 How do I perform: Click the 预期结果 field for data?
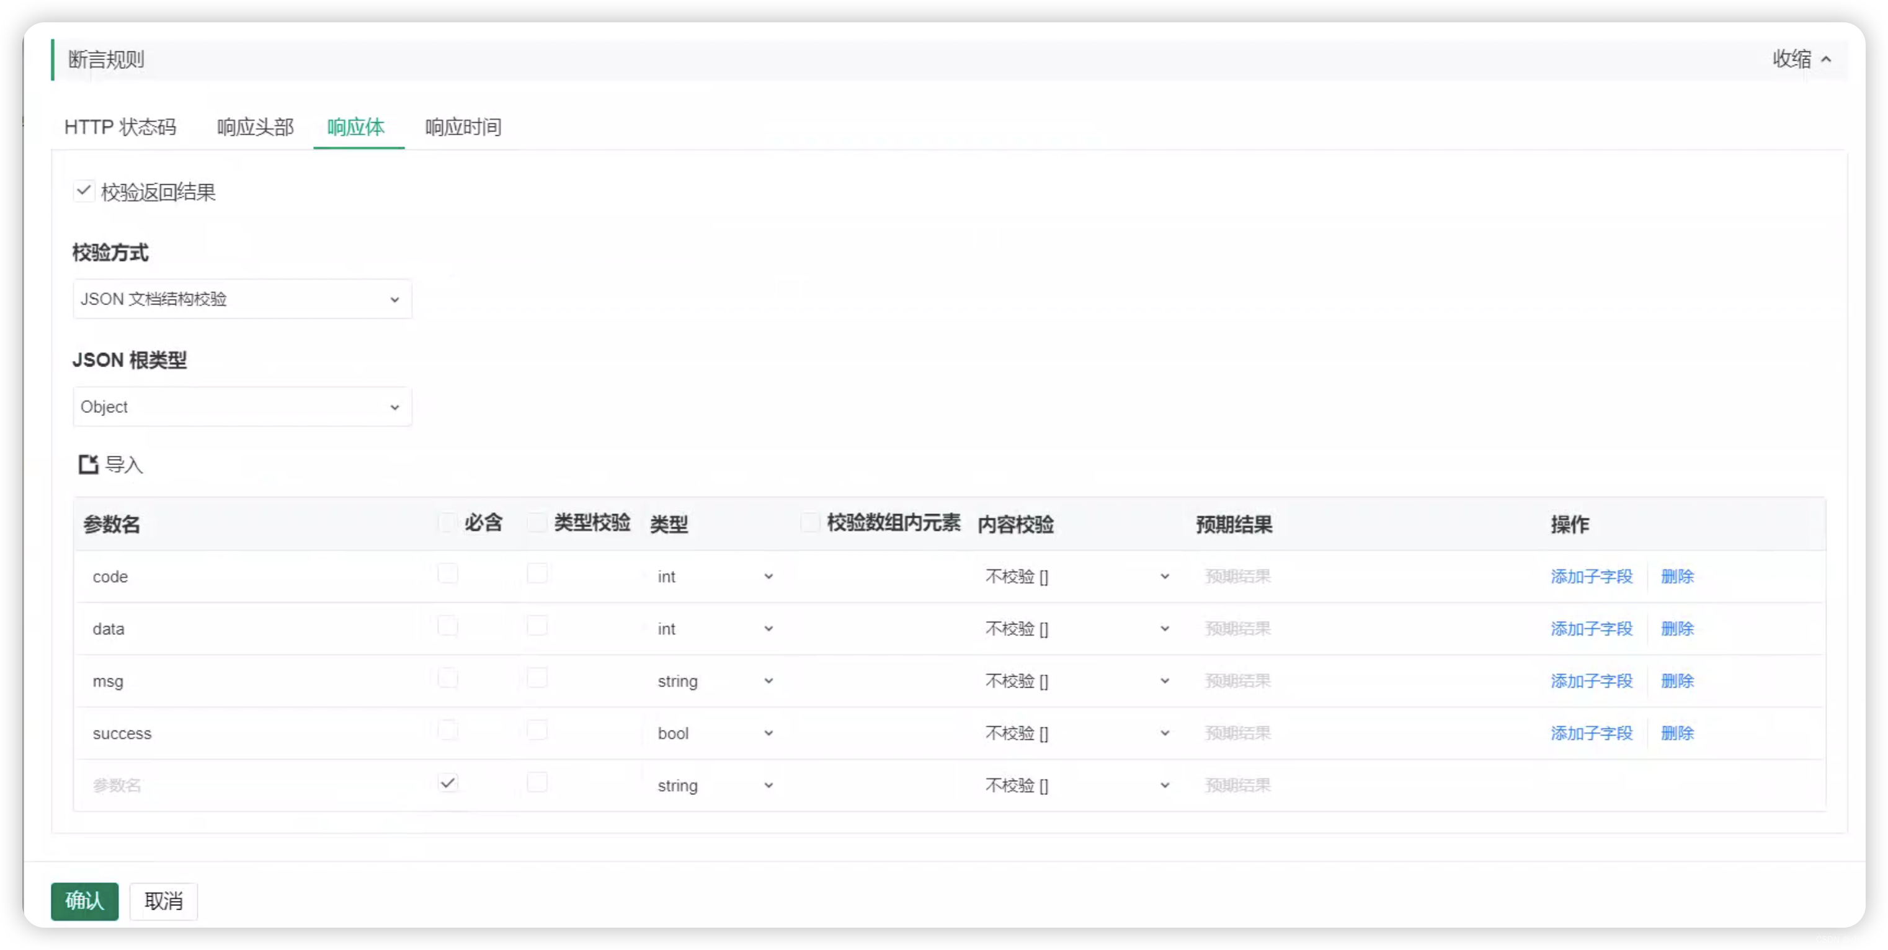click(1363, 629)
